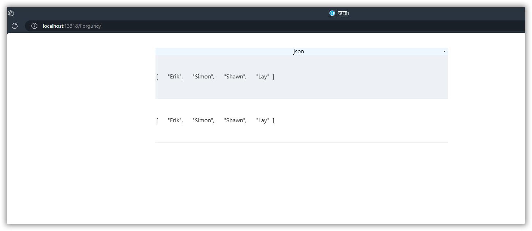Screen dimensions: 532x231
Task: Click the Forguncy path segment in address bar
Action: (91, 26)
